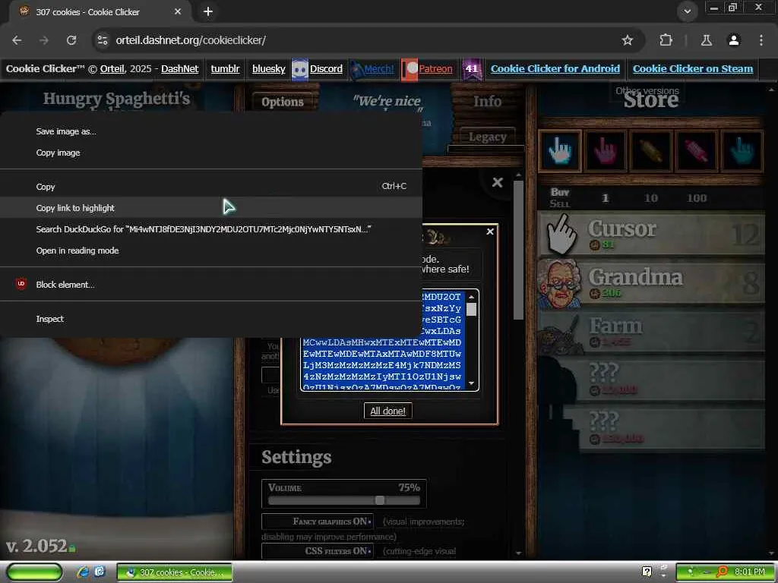Open the tumblr link

(x=225, y=69)
